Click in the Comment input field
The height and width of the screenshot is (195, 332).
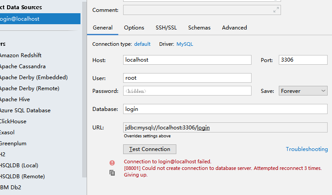pyautogui.click(x=202, y=10)
